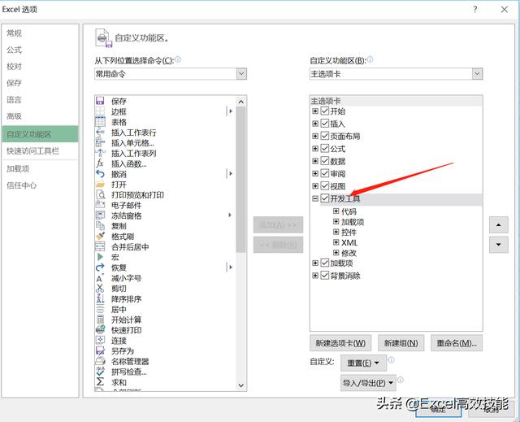The height and width of the screenshot is (422, 520).
Task: Select the Insert Function fx icon
Action: pyautogui.click(x=100, y=163)
